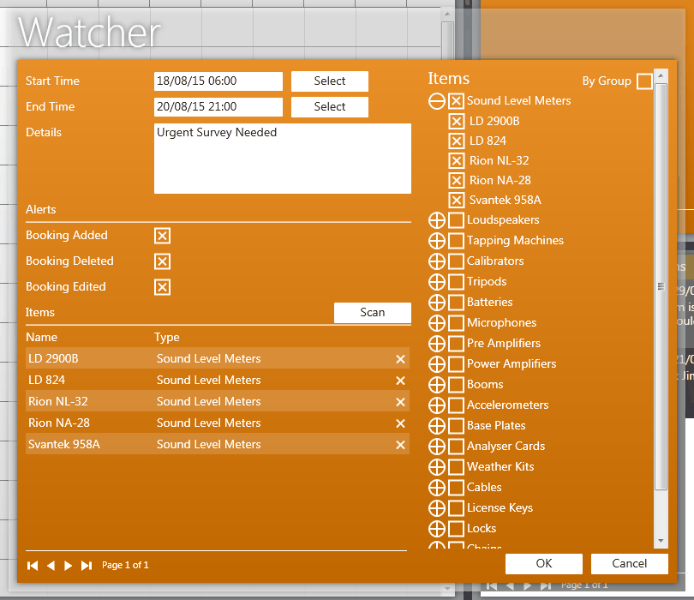Collapse the Sound Level Meters group
This screenshot has width=694, height=600.
coord(437,101)
